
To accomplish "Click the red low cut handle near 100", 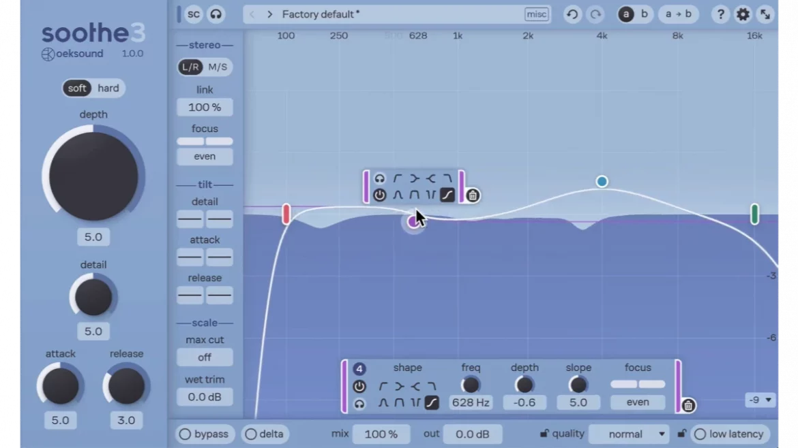I will coord(286,214).
